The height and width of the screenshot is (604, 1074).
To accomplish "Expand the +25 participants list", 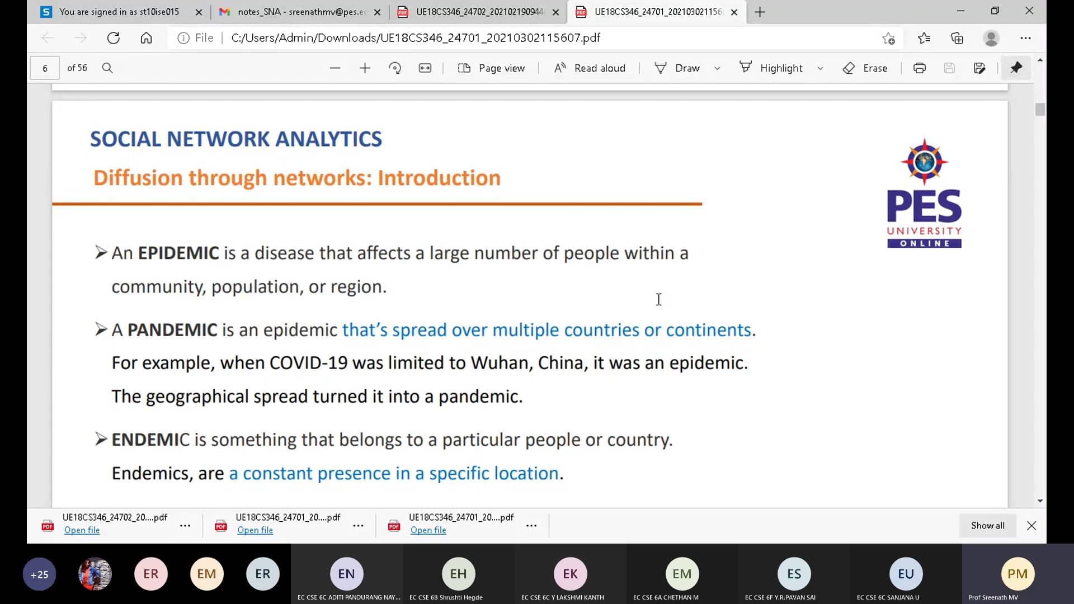I will [39, 574].
